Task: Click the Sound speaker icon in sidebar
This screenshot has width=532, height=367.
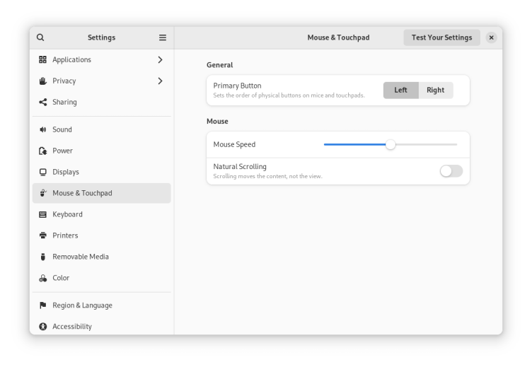Action: point(43,129)
